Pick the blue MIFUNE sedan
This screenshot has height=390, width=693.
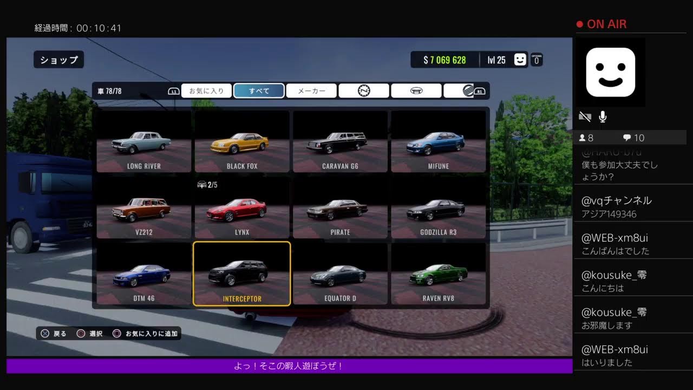438,142
